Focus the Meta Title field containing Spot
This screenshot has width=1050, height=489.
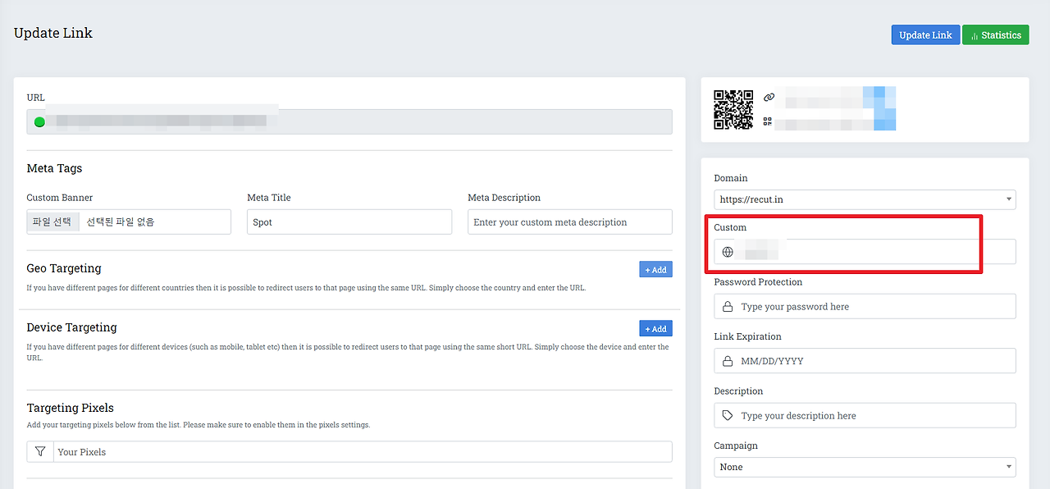pos(349,222)
